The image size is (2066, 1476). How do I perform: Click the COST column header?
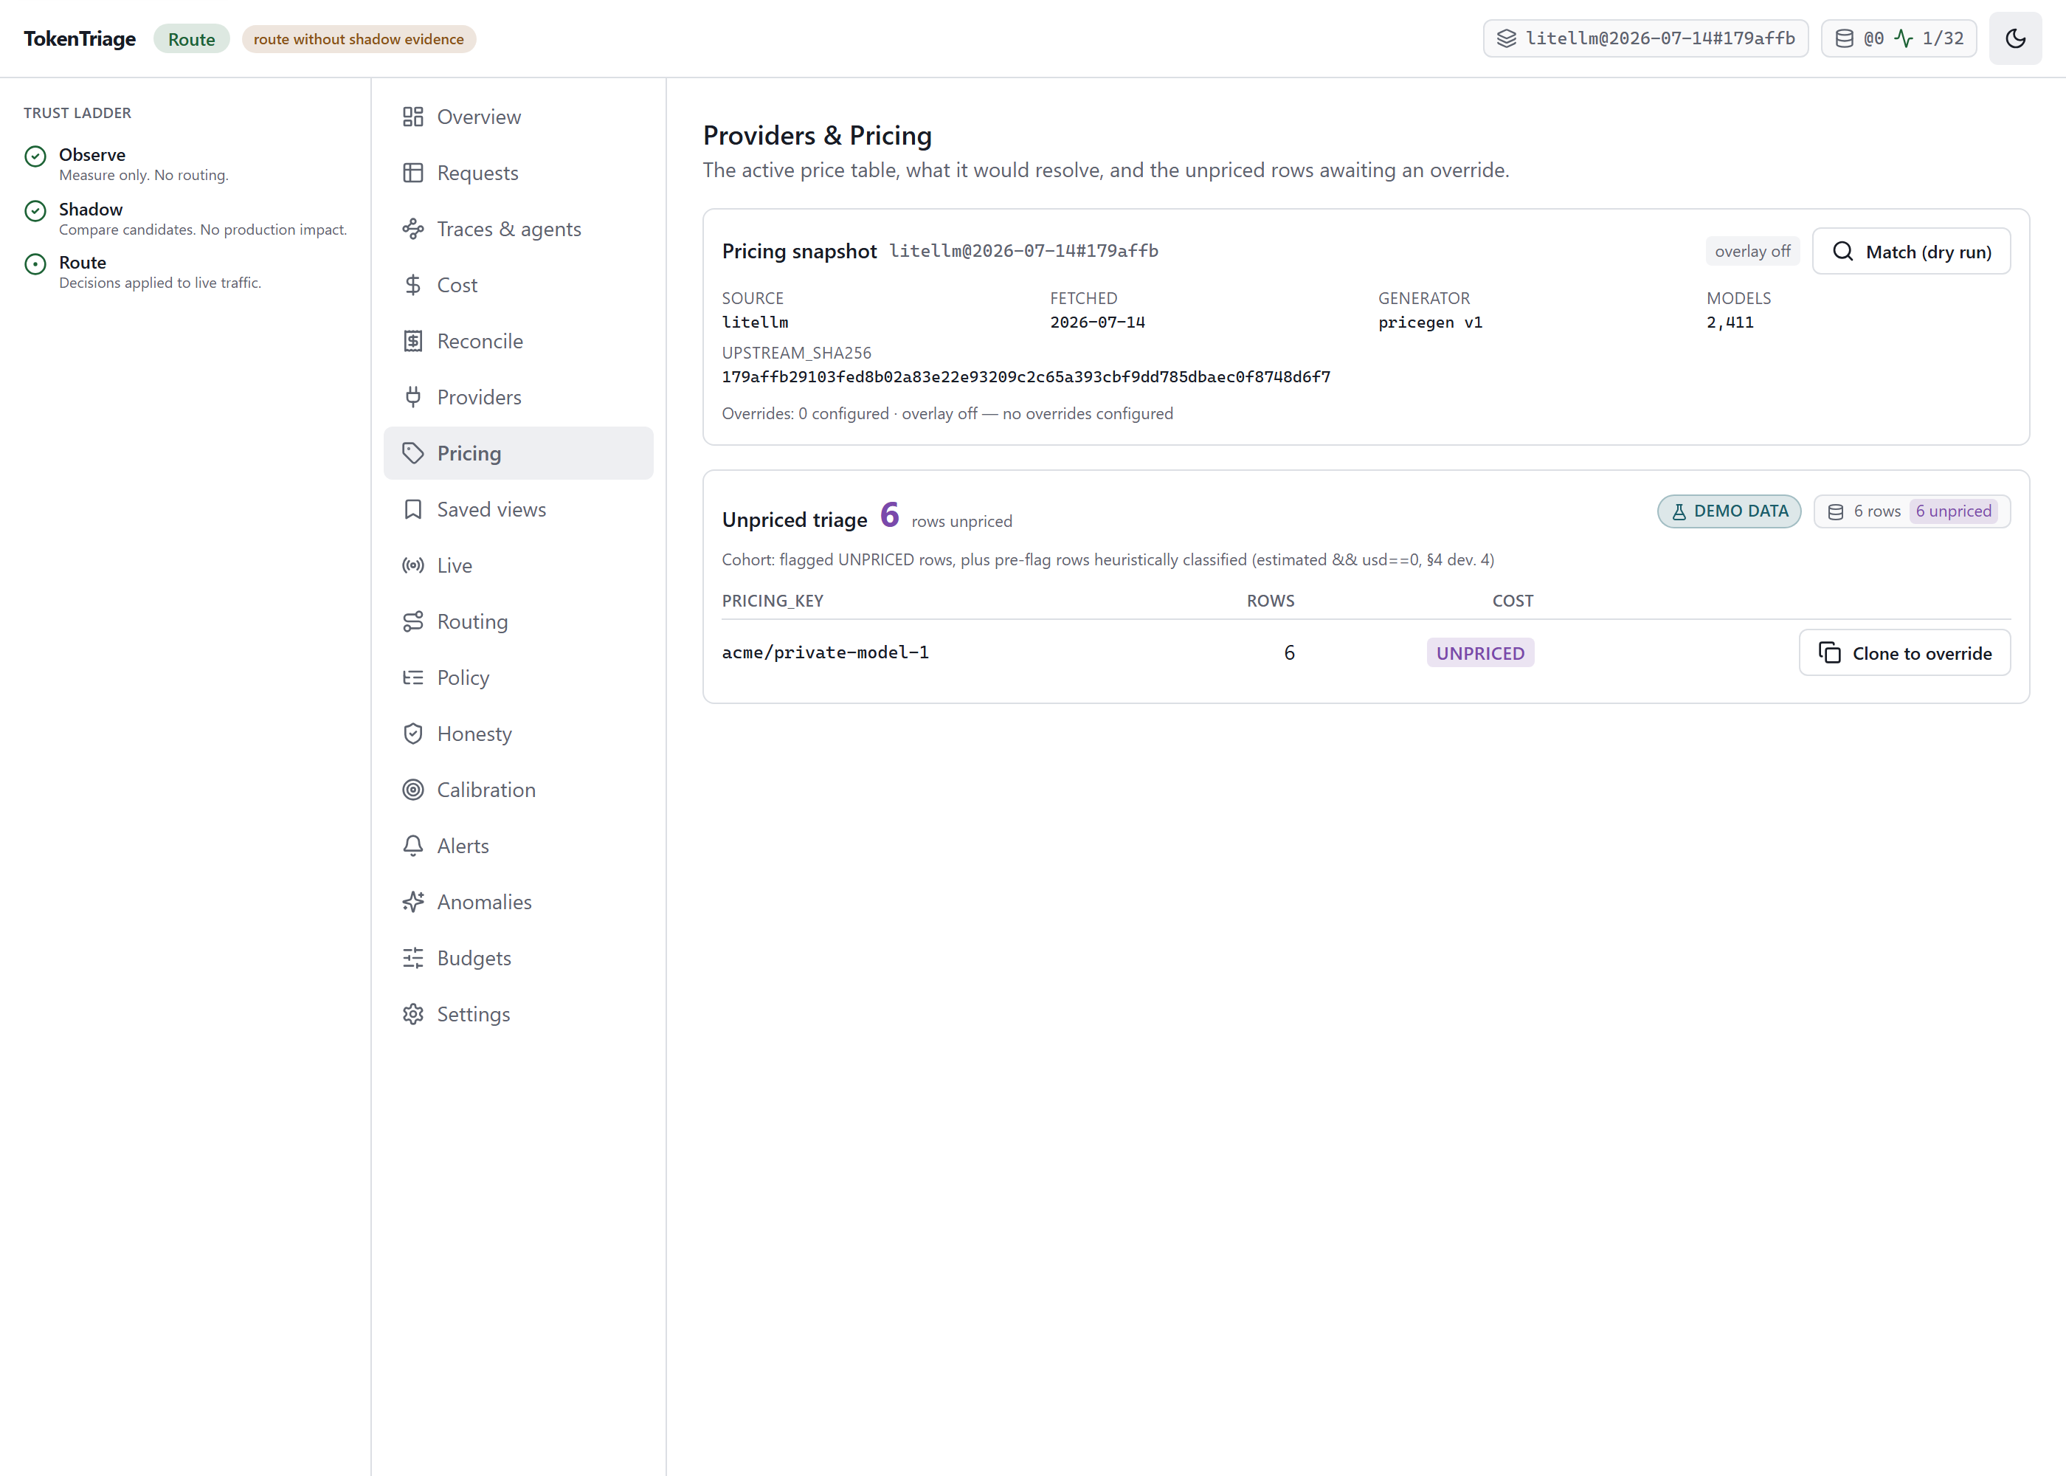(x=1512, y=601)
